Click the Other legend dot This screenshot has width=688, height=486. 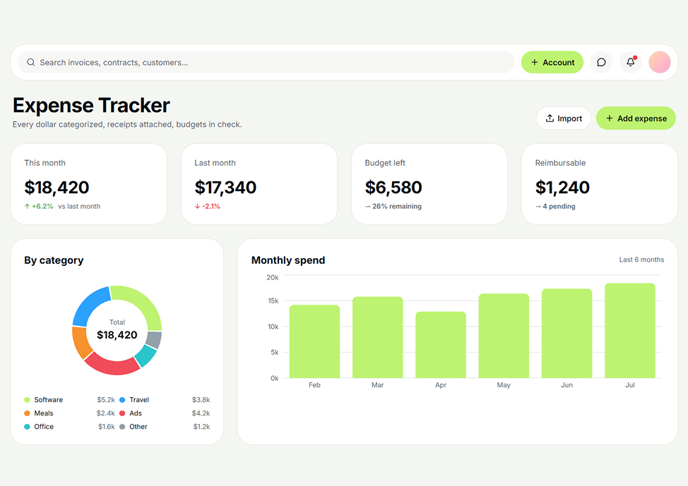click(122, 427)
